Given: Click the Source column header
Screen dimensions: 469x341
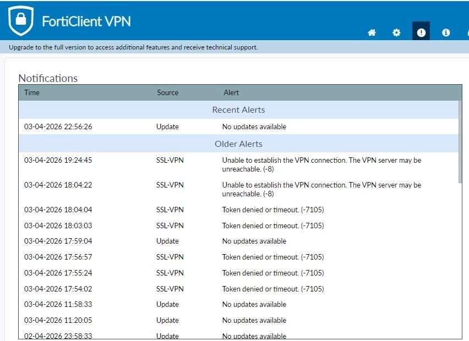Looking at the screenshot, I should point(167,92).
